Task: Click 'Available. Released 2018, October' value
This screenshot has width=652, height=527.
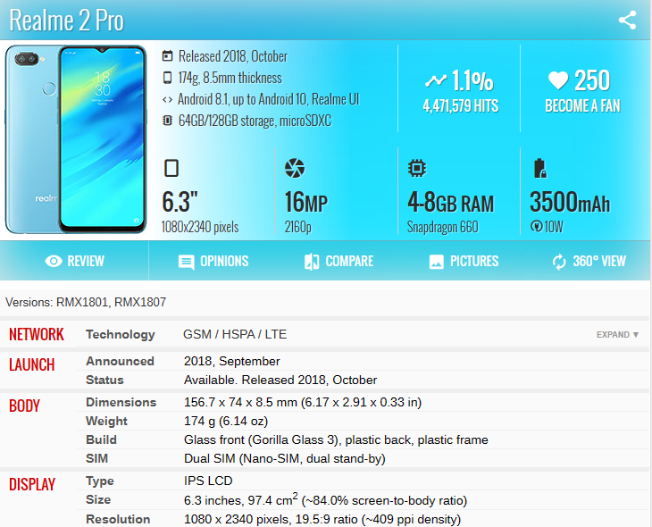Action: (280, 380)
